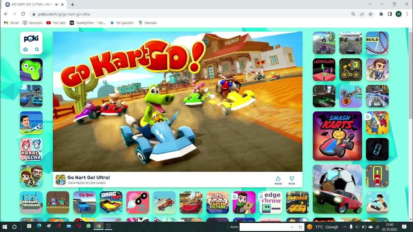413x232 pixels.
Task: Like the game with thumbs up
Action: tap(278, 179)
